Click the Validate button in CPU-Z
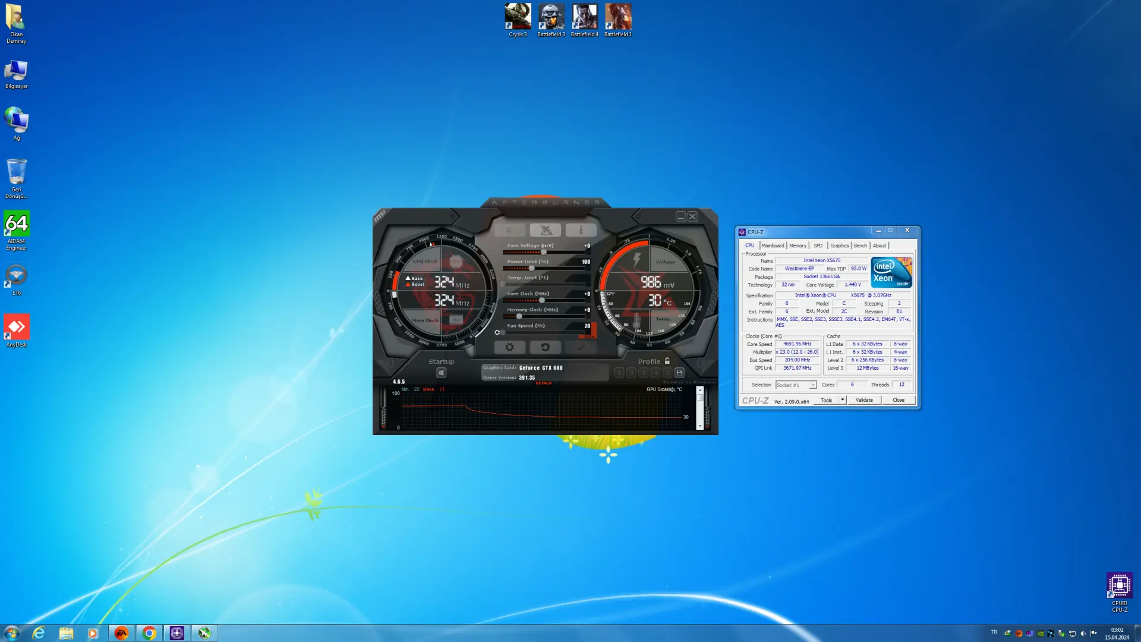1141x642 pixels. (x=864, y=400)
